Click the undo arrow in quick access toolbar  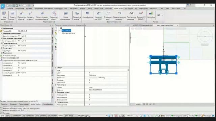pos(20,5)
